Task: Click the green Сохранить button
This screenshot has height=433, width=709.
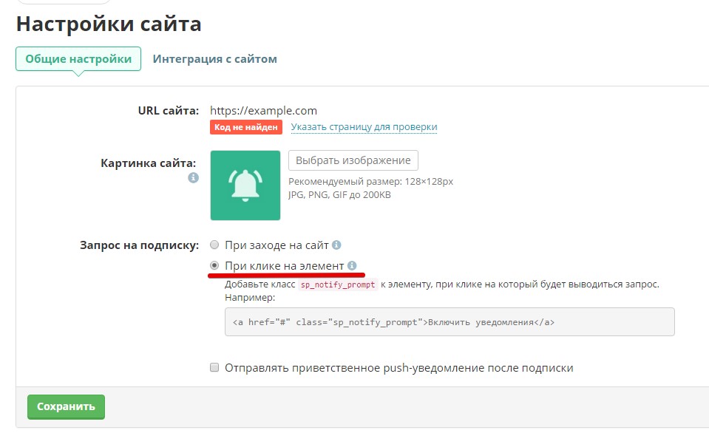Action: click(x=66, y=407)
